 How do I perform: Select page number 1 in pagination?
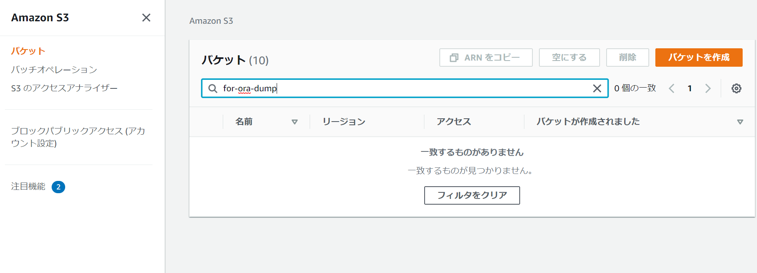pyautogui.click(x=690, y=88)
